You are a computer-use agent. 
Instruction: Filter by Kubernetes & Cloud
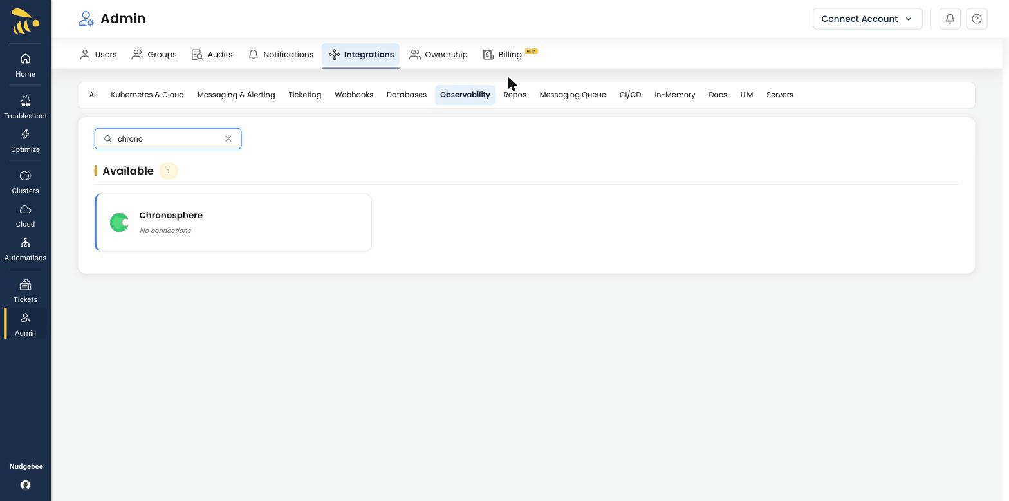(147, 95)
